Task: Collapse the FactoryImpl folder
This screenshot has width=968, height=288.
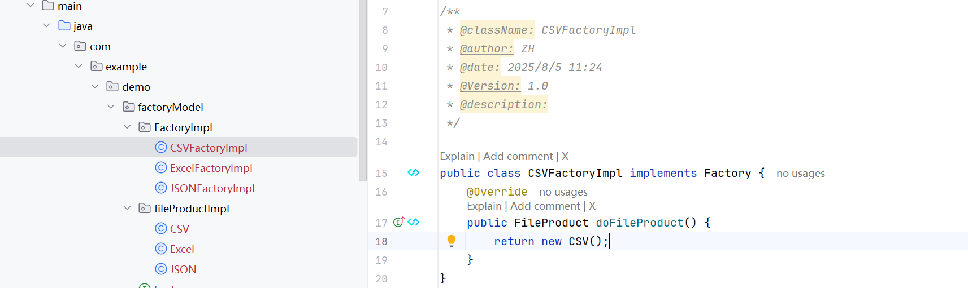Action: pos(127,127)
